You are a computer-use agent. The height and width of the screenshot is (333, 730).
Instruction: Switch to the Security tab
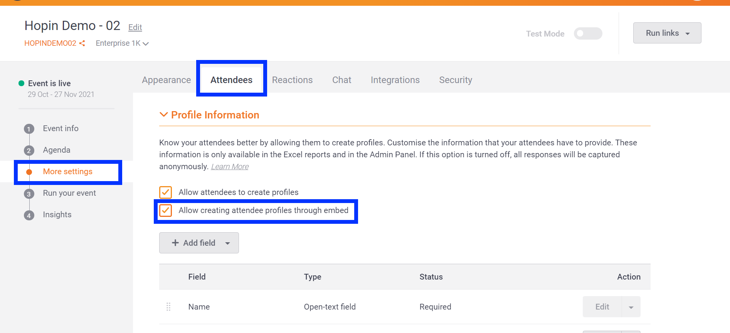[x=456, y=80]
